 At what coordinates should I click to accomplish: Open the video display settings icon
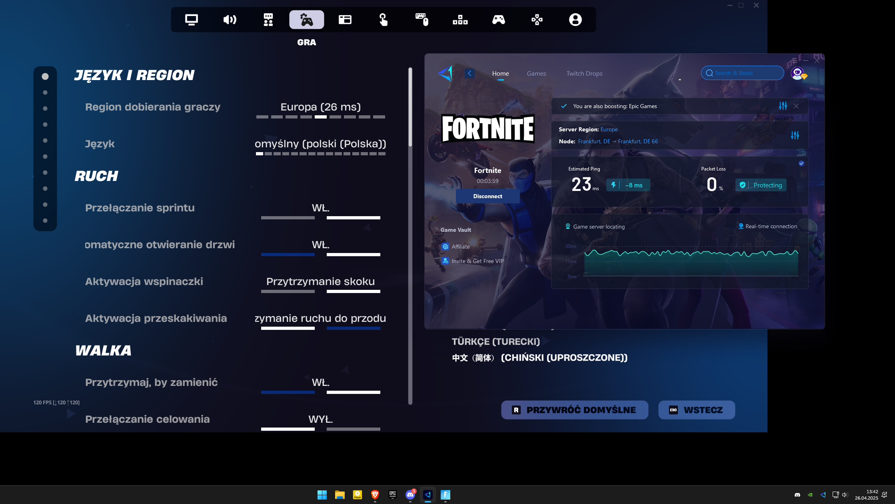(x=191, y=20)
